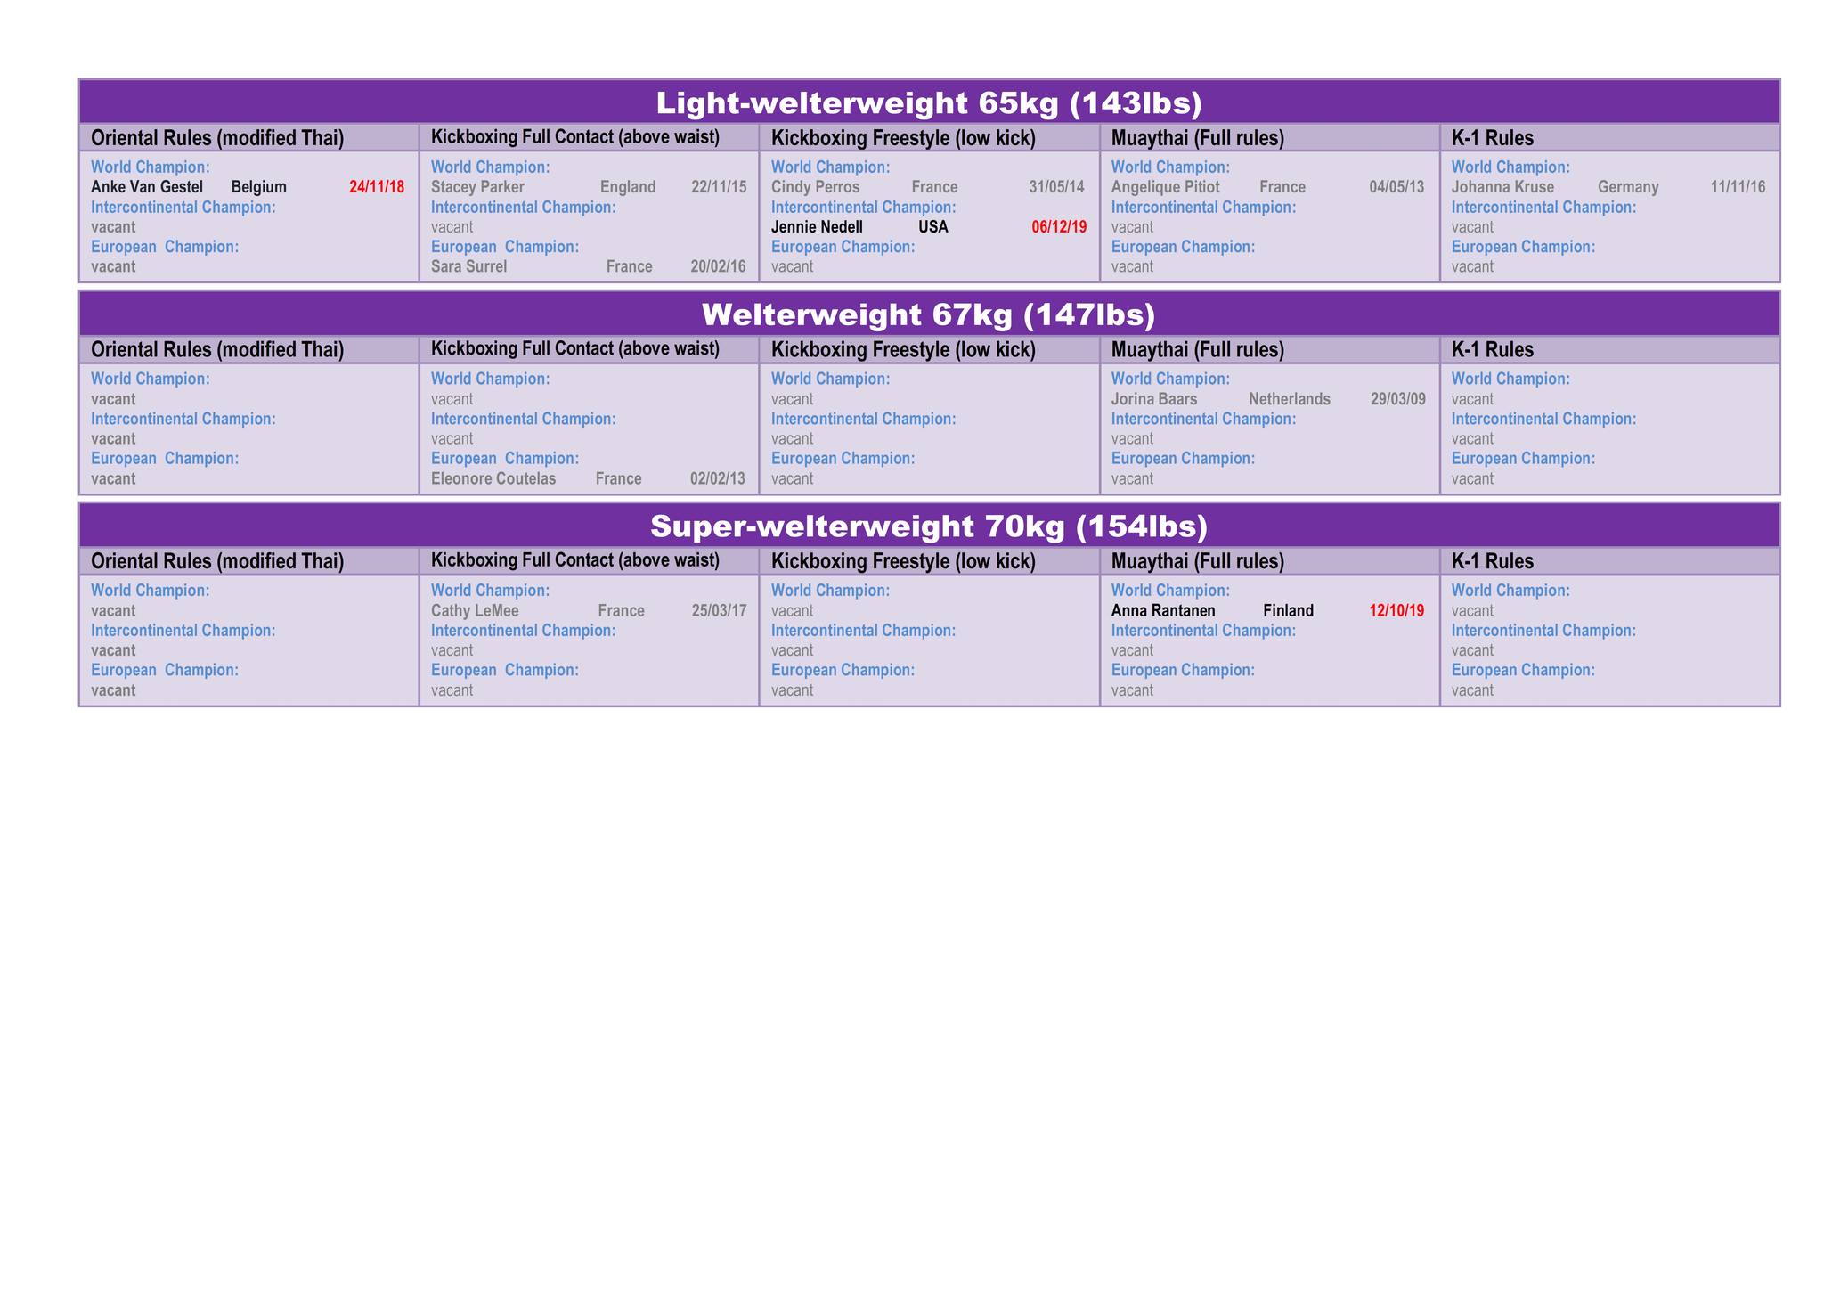Click the date 22/11/15
The image size is (1824, 1289).
coord(719,187)
